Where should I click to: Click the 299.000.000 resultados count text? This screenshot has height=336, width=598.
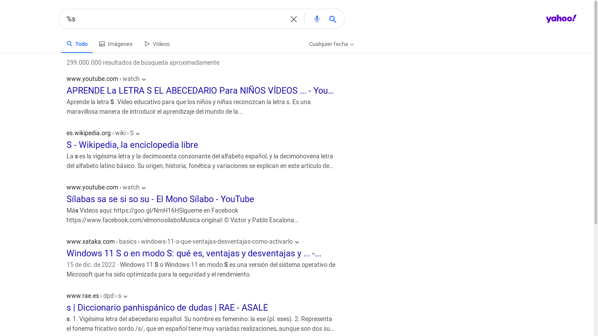click(x=143, y=63)
